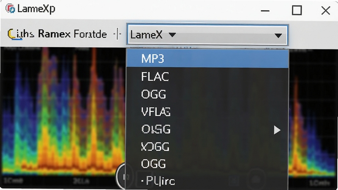Select the XOGG format entry
This screenshot has width=338, height=190.
tap(207, 147)
